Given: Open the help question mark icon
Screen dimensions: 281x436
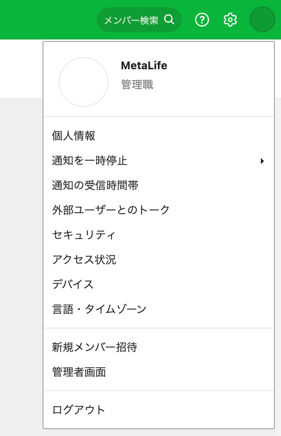Looking at the screenshot, I should (x=202, y=20).
